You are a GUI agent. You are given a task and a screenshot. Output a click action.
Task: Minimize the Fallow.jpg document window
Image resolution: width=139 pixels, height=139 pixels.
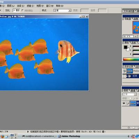click(x=80, y=17)
